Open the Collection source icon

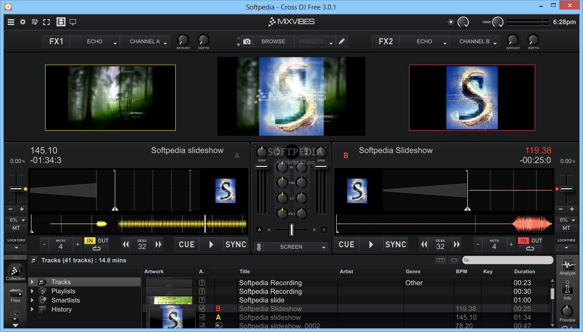[x=15, y=273]
